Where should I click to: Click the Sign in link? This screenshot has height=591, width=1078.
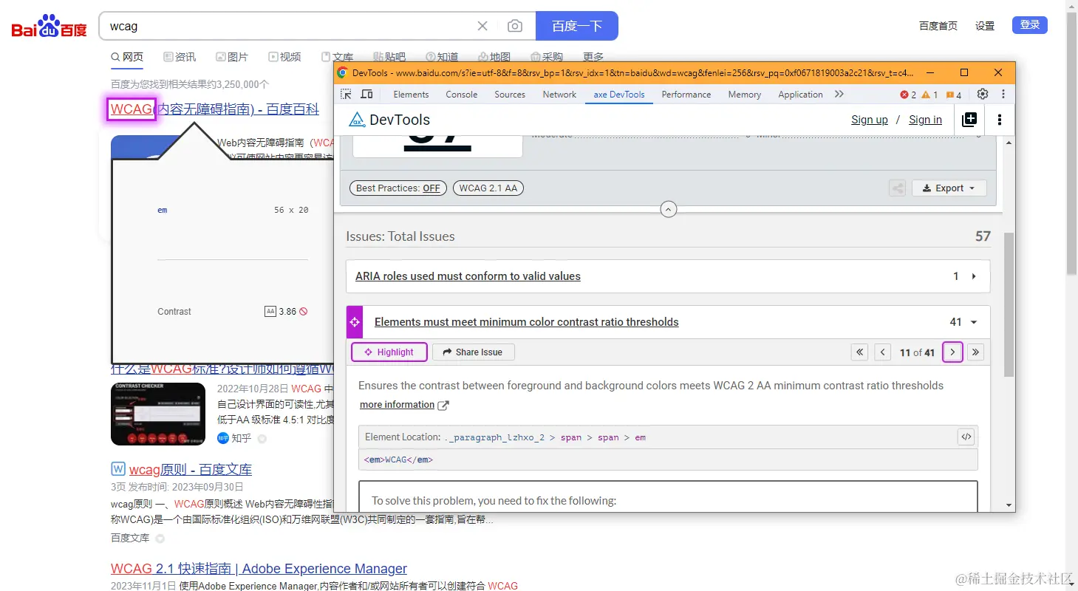(925, 120)
